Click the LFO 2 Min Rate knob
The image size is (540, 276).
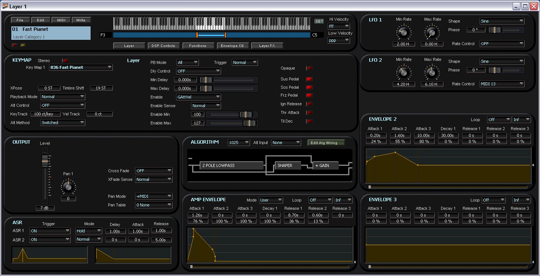[x=403, y=73]
